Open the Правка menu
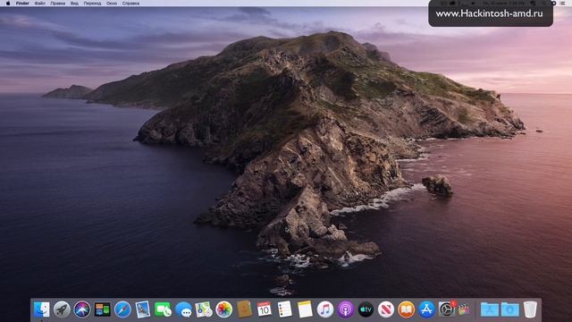 point(57,4)
